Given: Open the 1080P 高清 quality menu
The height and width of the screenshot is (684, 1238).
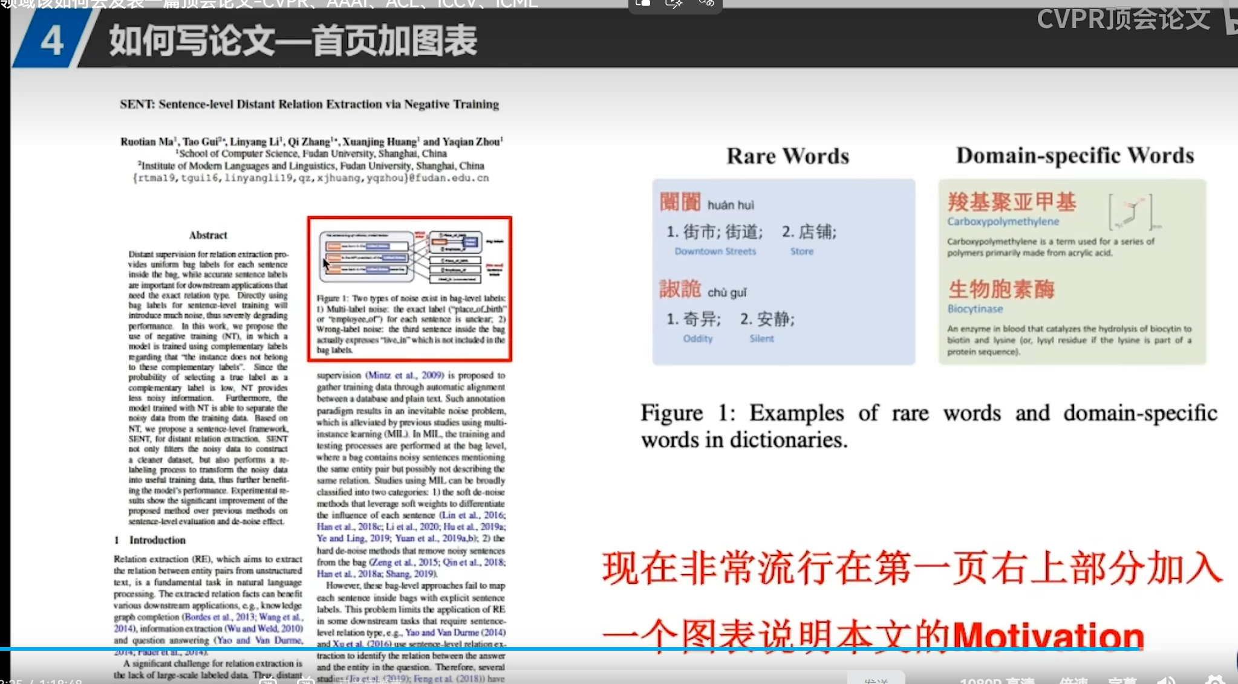Looking at the screenshot, I should (x=997, y=682).
